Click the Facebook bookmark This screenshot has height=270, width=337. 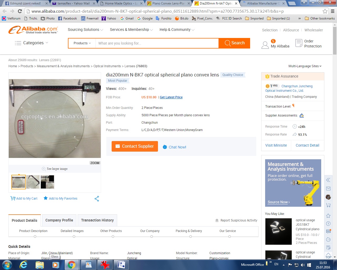tap(67, 18)
